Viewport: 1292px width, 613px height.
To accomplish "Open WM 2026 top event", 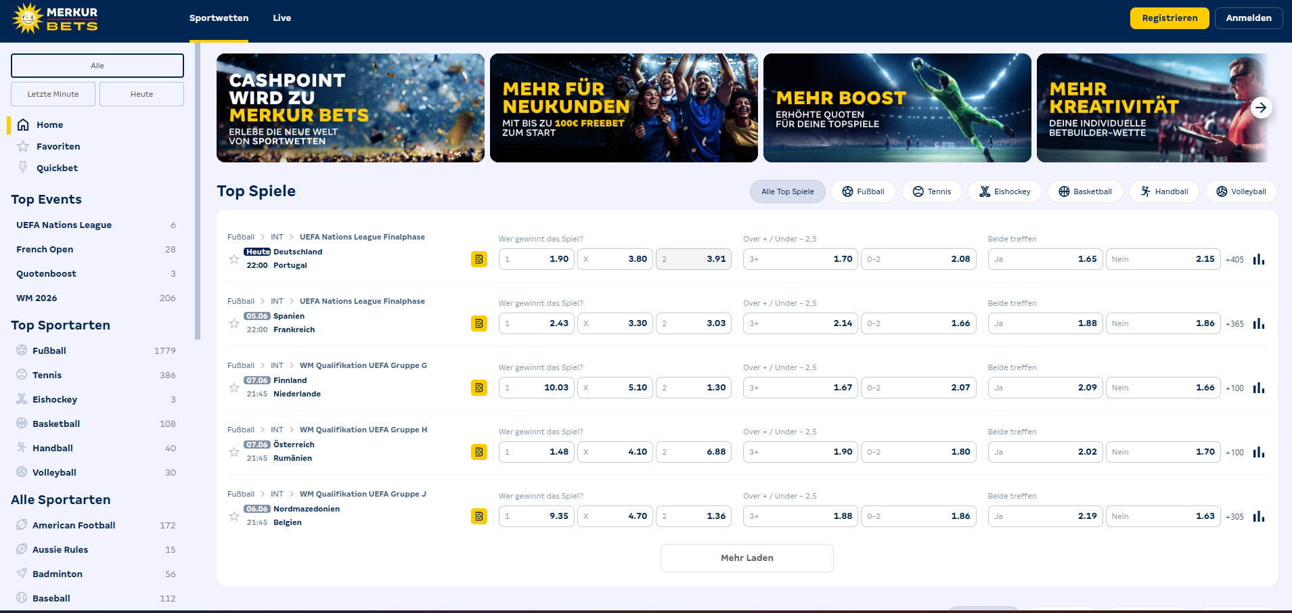I will (x=96, y=298).
